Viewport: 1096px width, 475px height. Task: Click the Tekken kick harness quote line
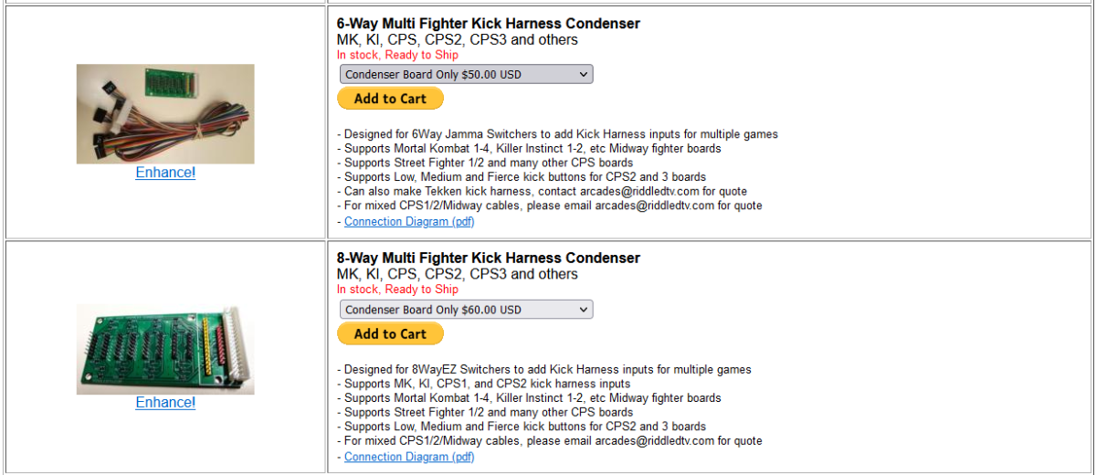tap(542, 192)
